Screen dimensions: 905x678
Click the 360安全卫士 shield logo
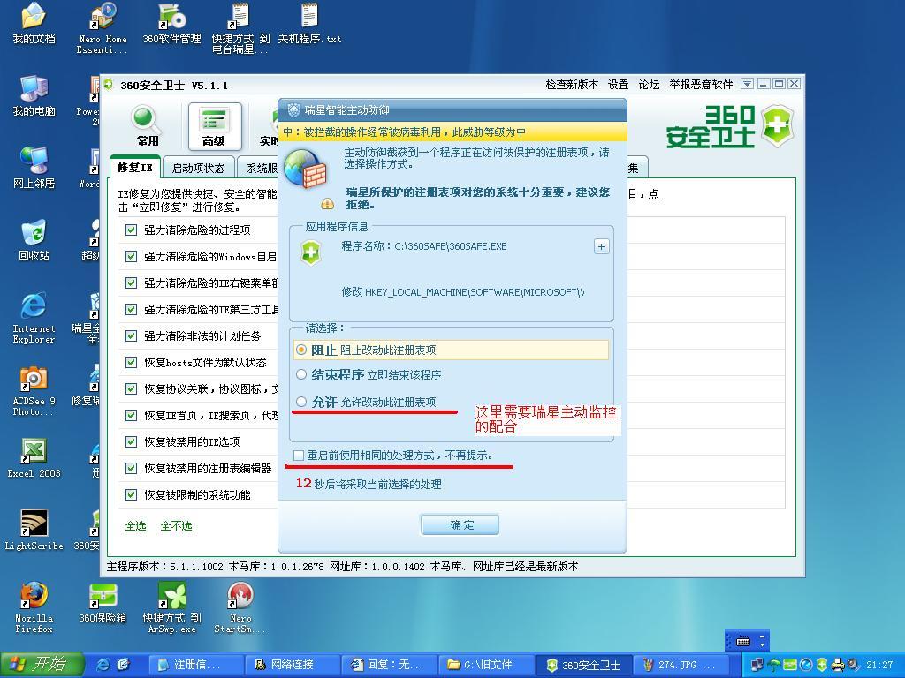coord(776,125)
